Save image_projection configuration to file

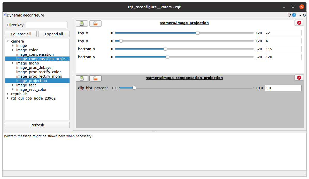tap(82, 23)
